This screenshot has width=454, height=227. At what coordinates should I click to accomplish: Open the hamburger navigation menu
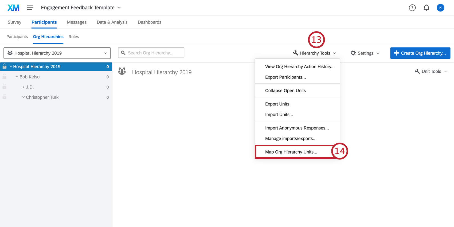pyautogui.click(x=30, y=8)
